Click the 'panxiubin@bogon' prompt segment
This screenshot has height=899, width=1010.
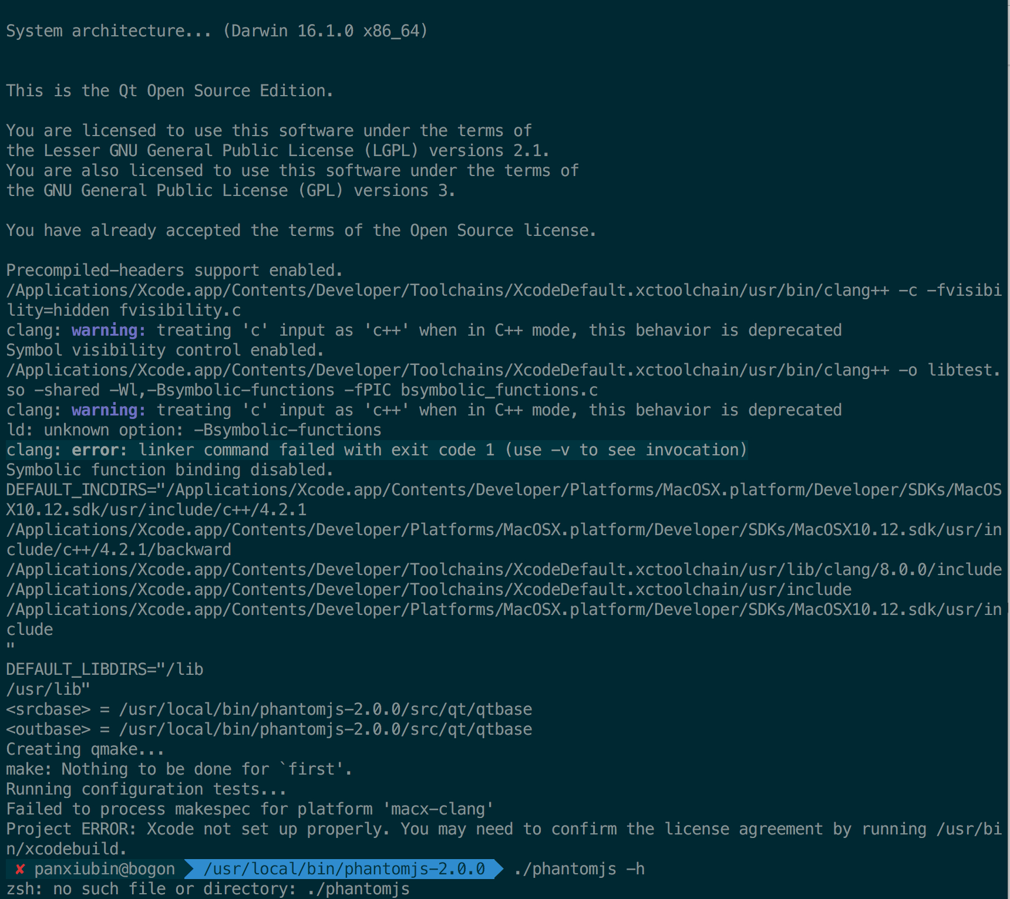(105, 869)
